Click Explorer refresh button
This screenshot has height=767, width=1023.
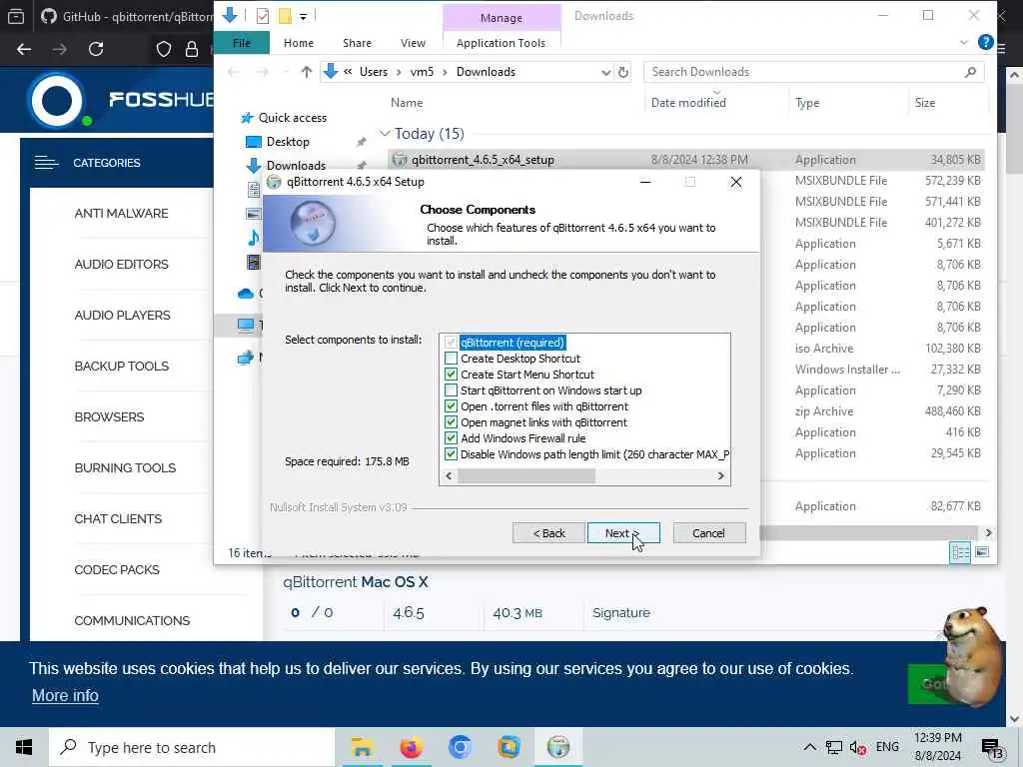pos(623,72)
